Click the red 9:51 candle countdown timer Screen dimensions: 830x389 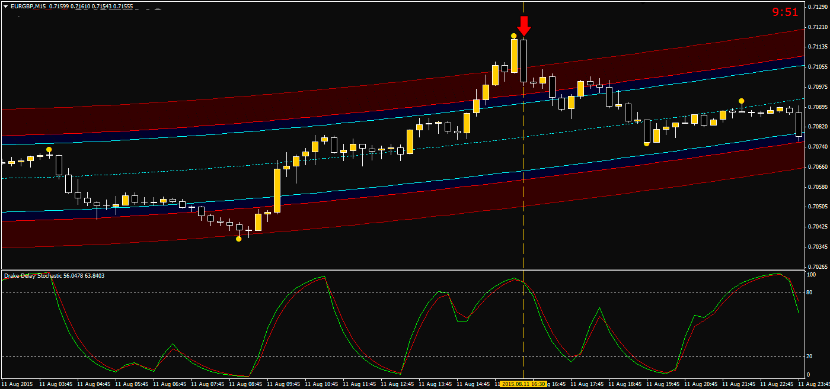[x=785, y=12]
